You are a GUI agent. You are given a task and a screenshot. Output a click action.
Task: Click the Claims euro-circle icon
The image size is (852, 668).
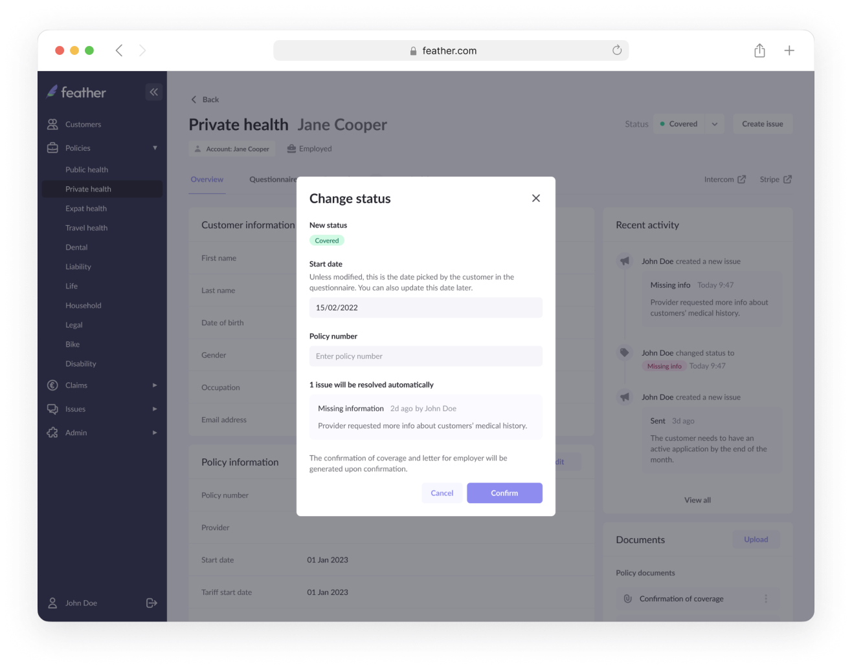[x=52, y=385]
